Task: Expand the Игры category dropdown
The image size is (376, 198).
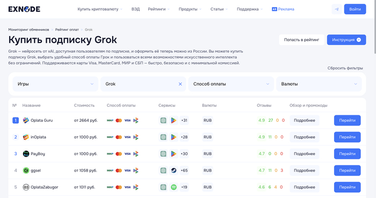Action: [55, 84]
